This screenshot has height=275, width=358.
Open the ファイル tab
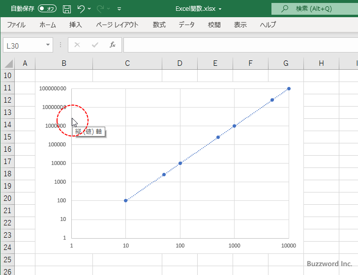[16, 25]
